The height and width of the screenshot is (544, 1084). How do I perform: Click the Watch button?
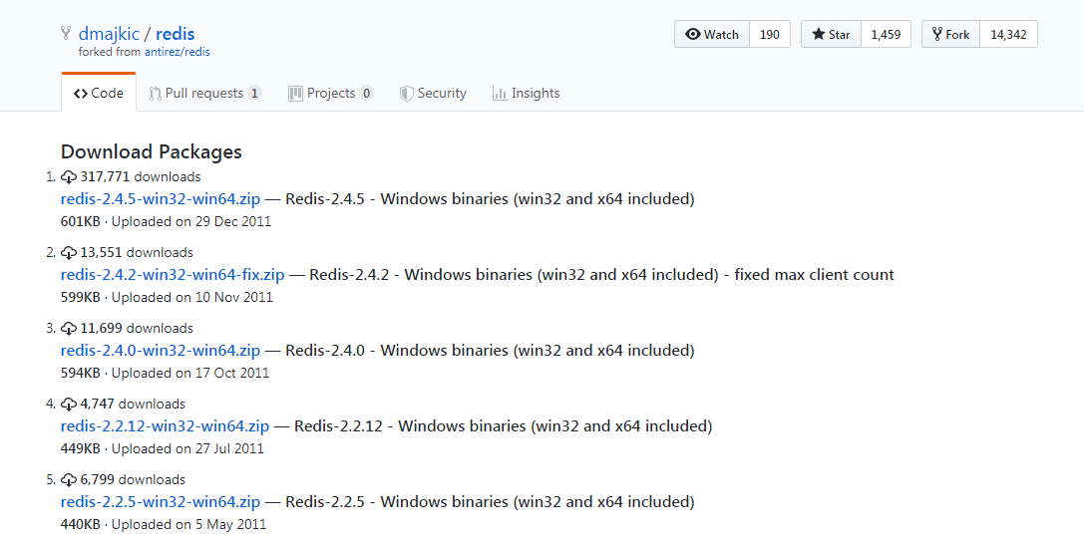tap(712, 34)
